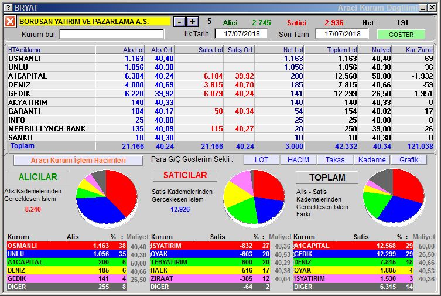Screen dimensions: 441x296
Task: Sort by Alış Ort. column header
Action: coord(160,50)
